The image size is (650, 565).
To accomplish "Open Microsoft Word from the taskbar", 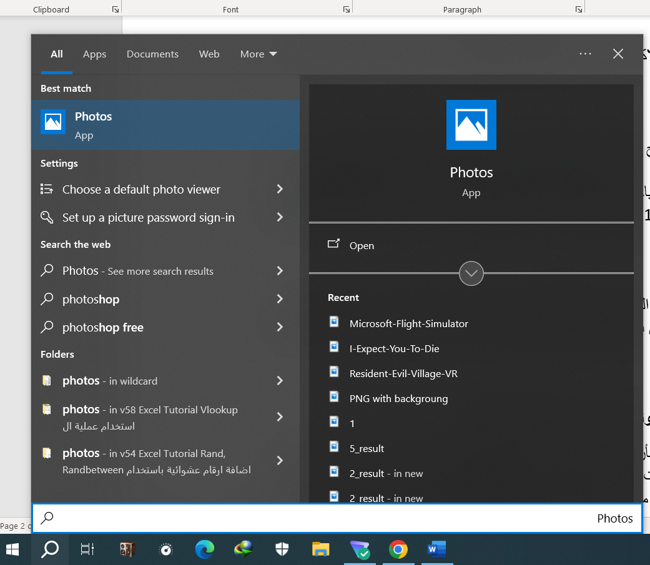I will tap(436, 550).
